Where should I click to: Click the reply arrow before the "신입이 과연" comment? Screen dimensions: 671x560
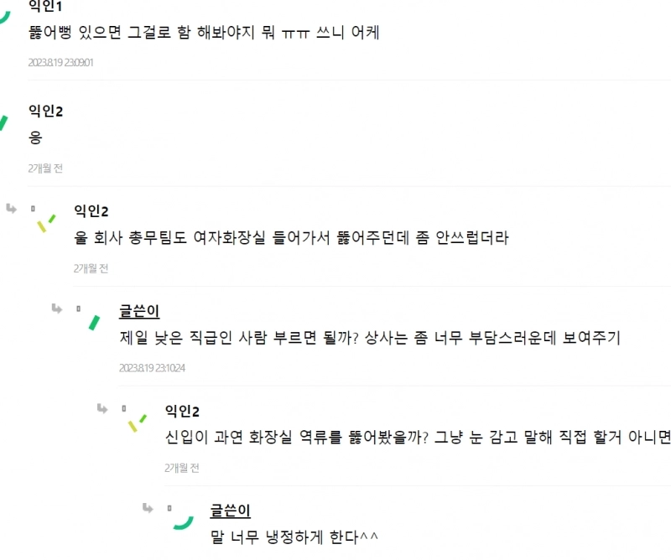pos(101,408)
